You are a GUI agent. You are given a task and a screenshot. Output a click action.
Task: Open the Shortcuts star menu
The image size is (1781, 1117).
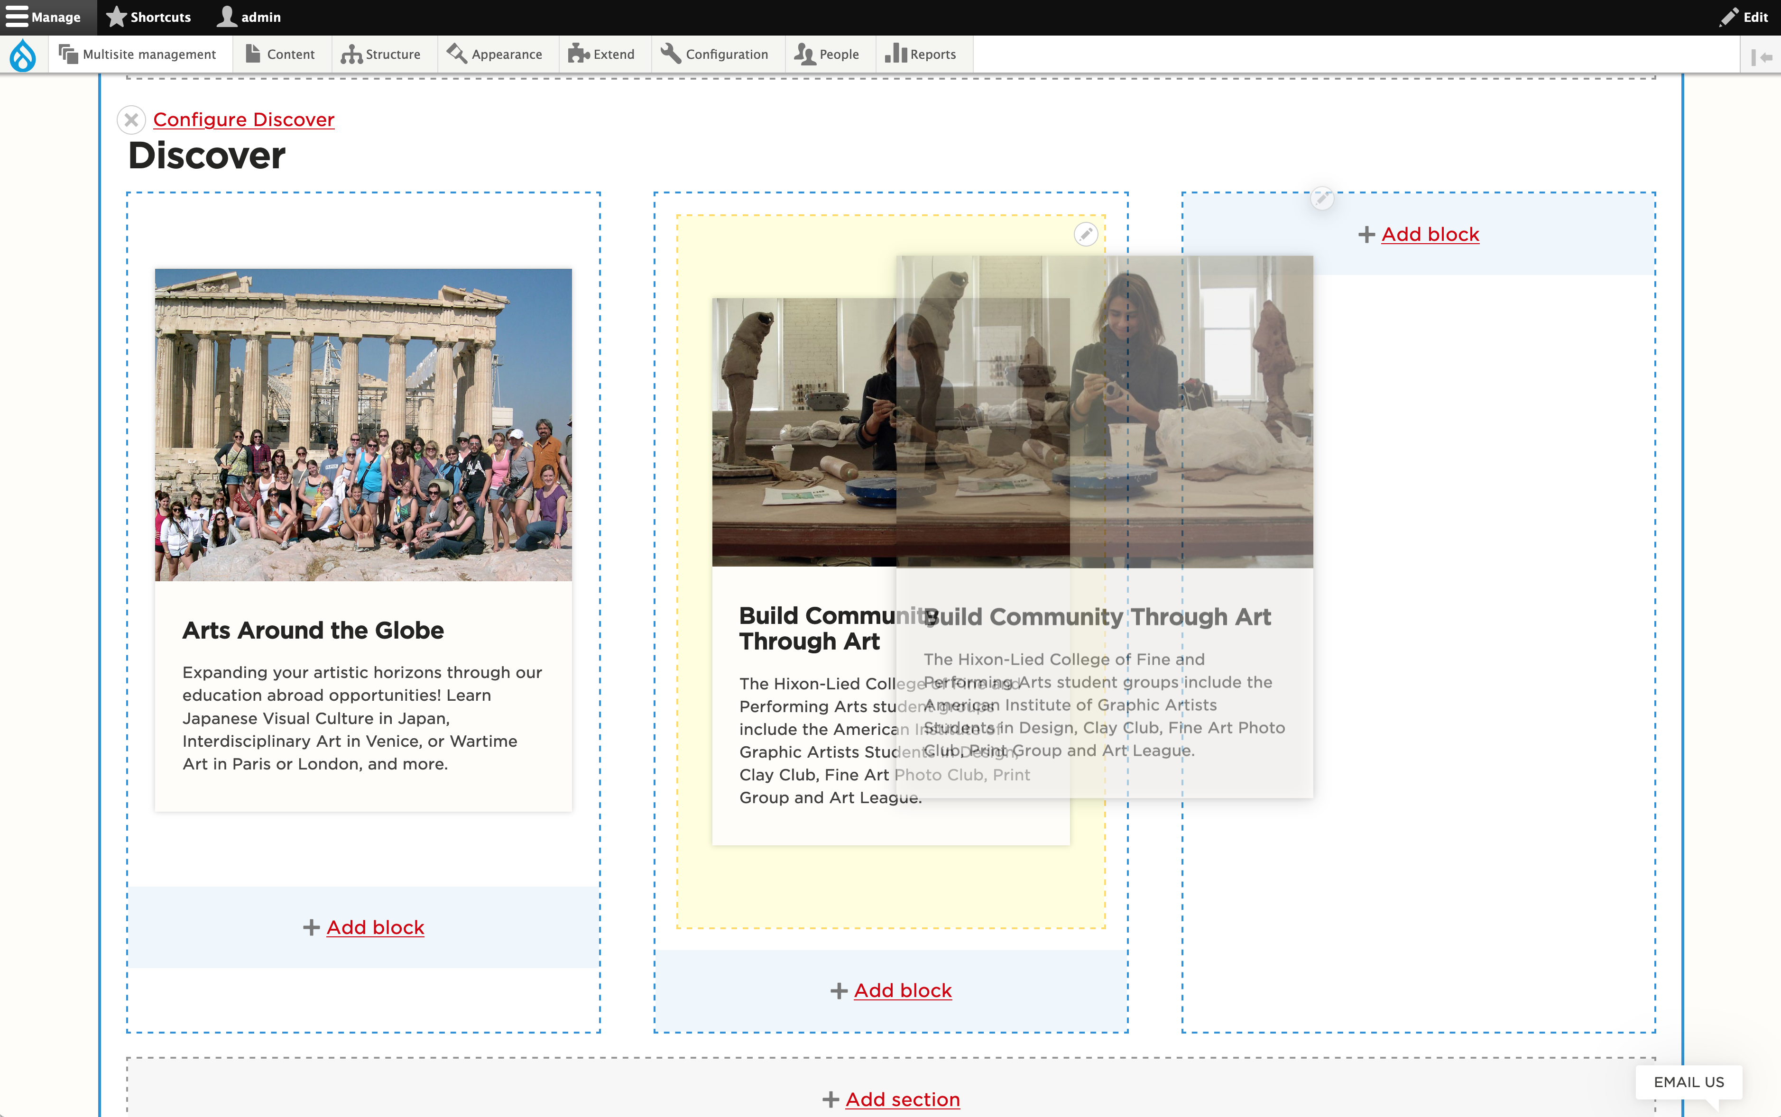tap(149, 17)
